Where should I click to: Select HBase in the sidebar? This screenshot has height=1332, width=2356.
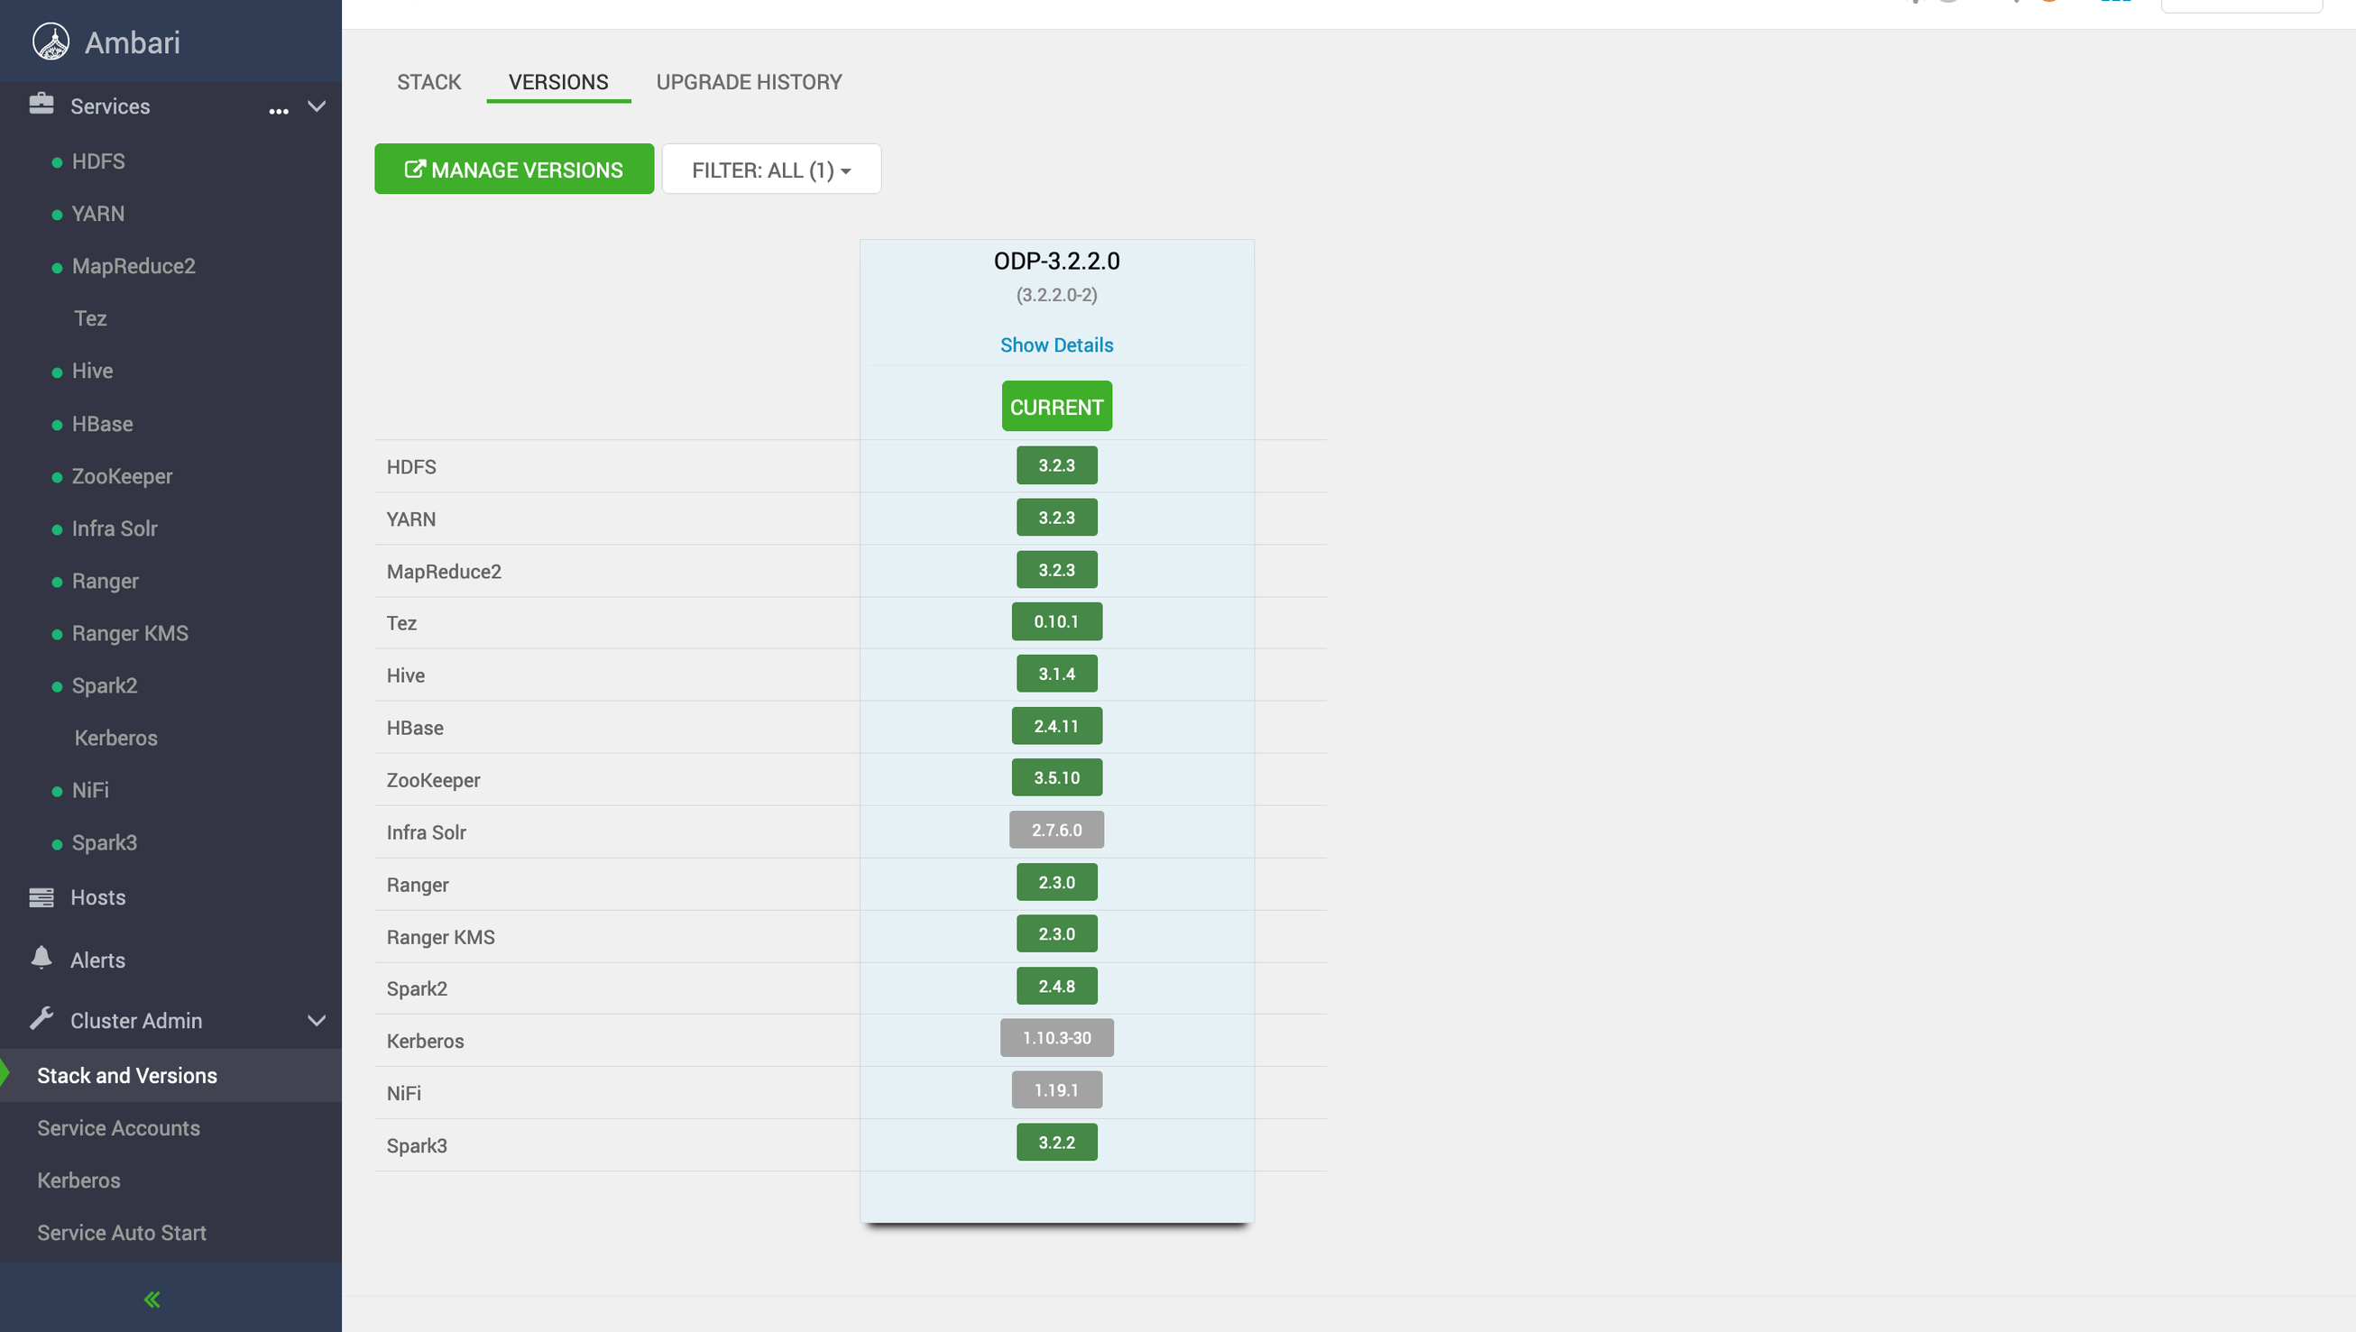[x=103, y=424]
